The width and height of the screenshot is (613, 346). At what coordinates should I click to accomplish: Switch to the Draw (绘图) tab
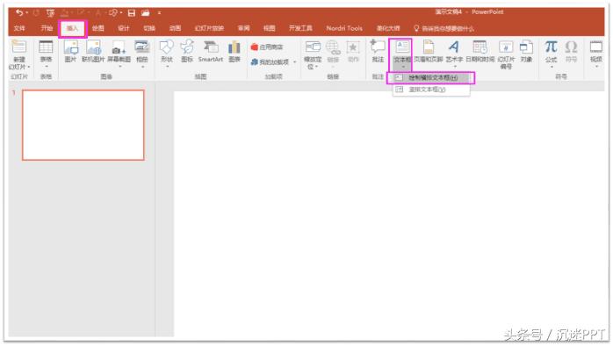[97, 28]
